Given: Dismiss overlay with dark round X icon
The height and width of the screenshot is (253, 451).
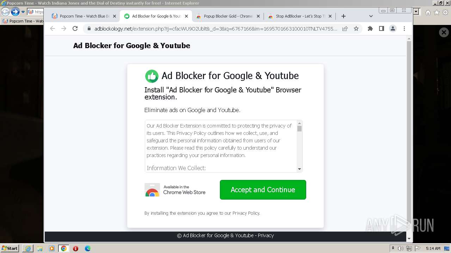Looking at the screenshot, I should [x=444, y=32].
